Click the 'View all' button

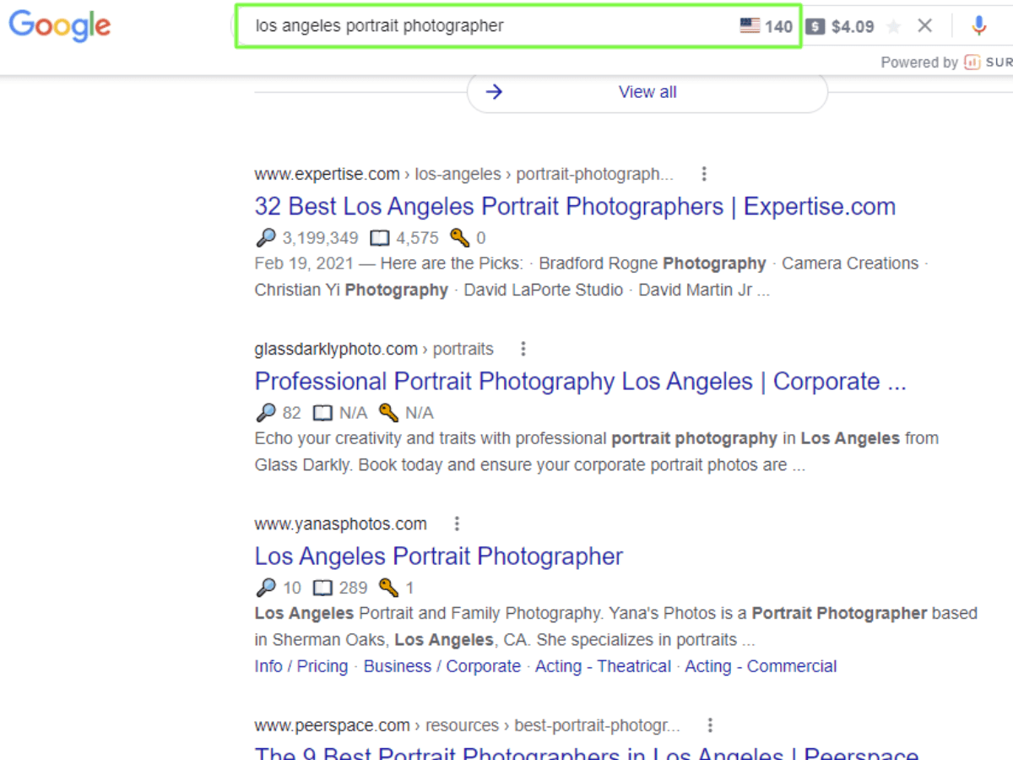[x=647, y=92]
